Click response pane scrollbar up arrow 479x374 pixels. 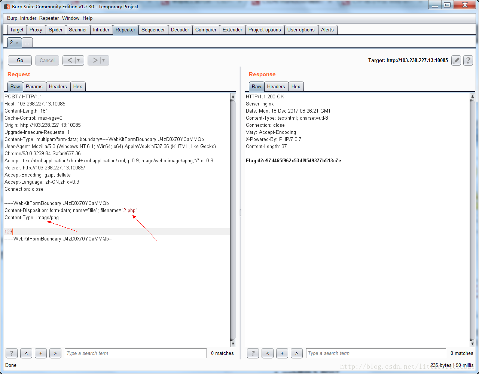[472, 96]
